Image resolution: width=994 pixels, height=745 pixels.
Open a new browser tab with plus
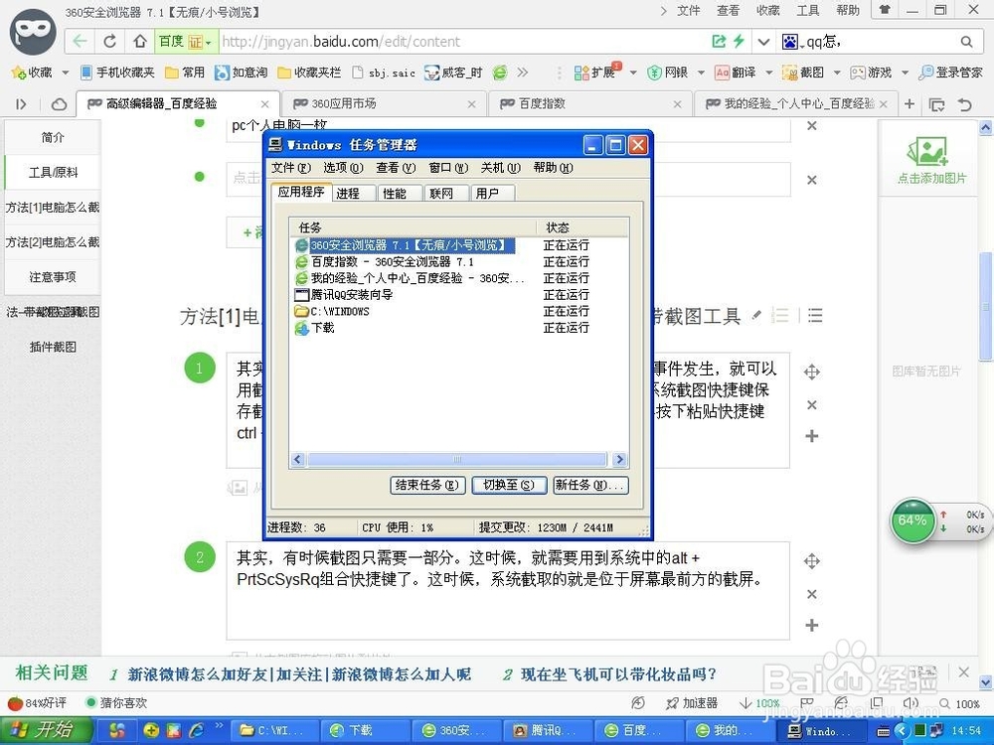click(910, 104)
